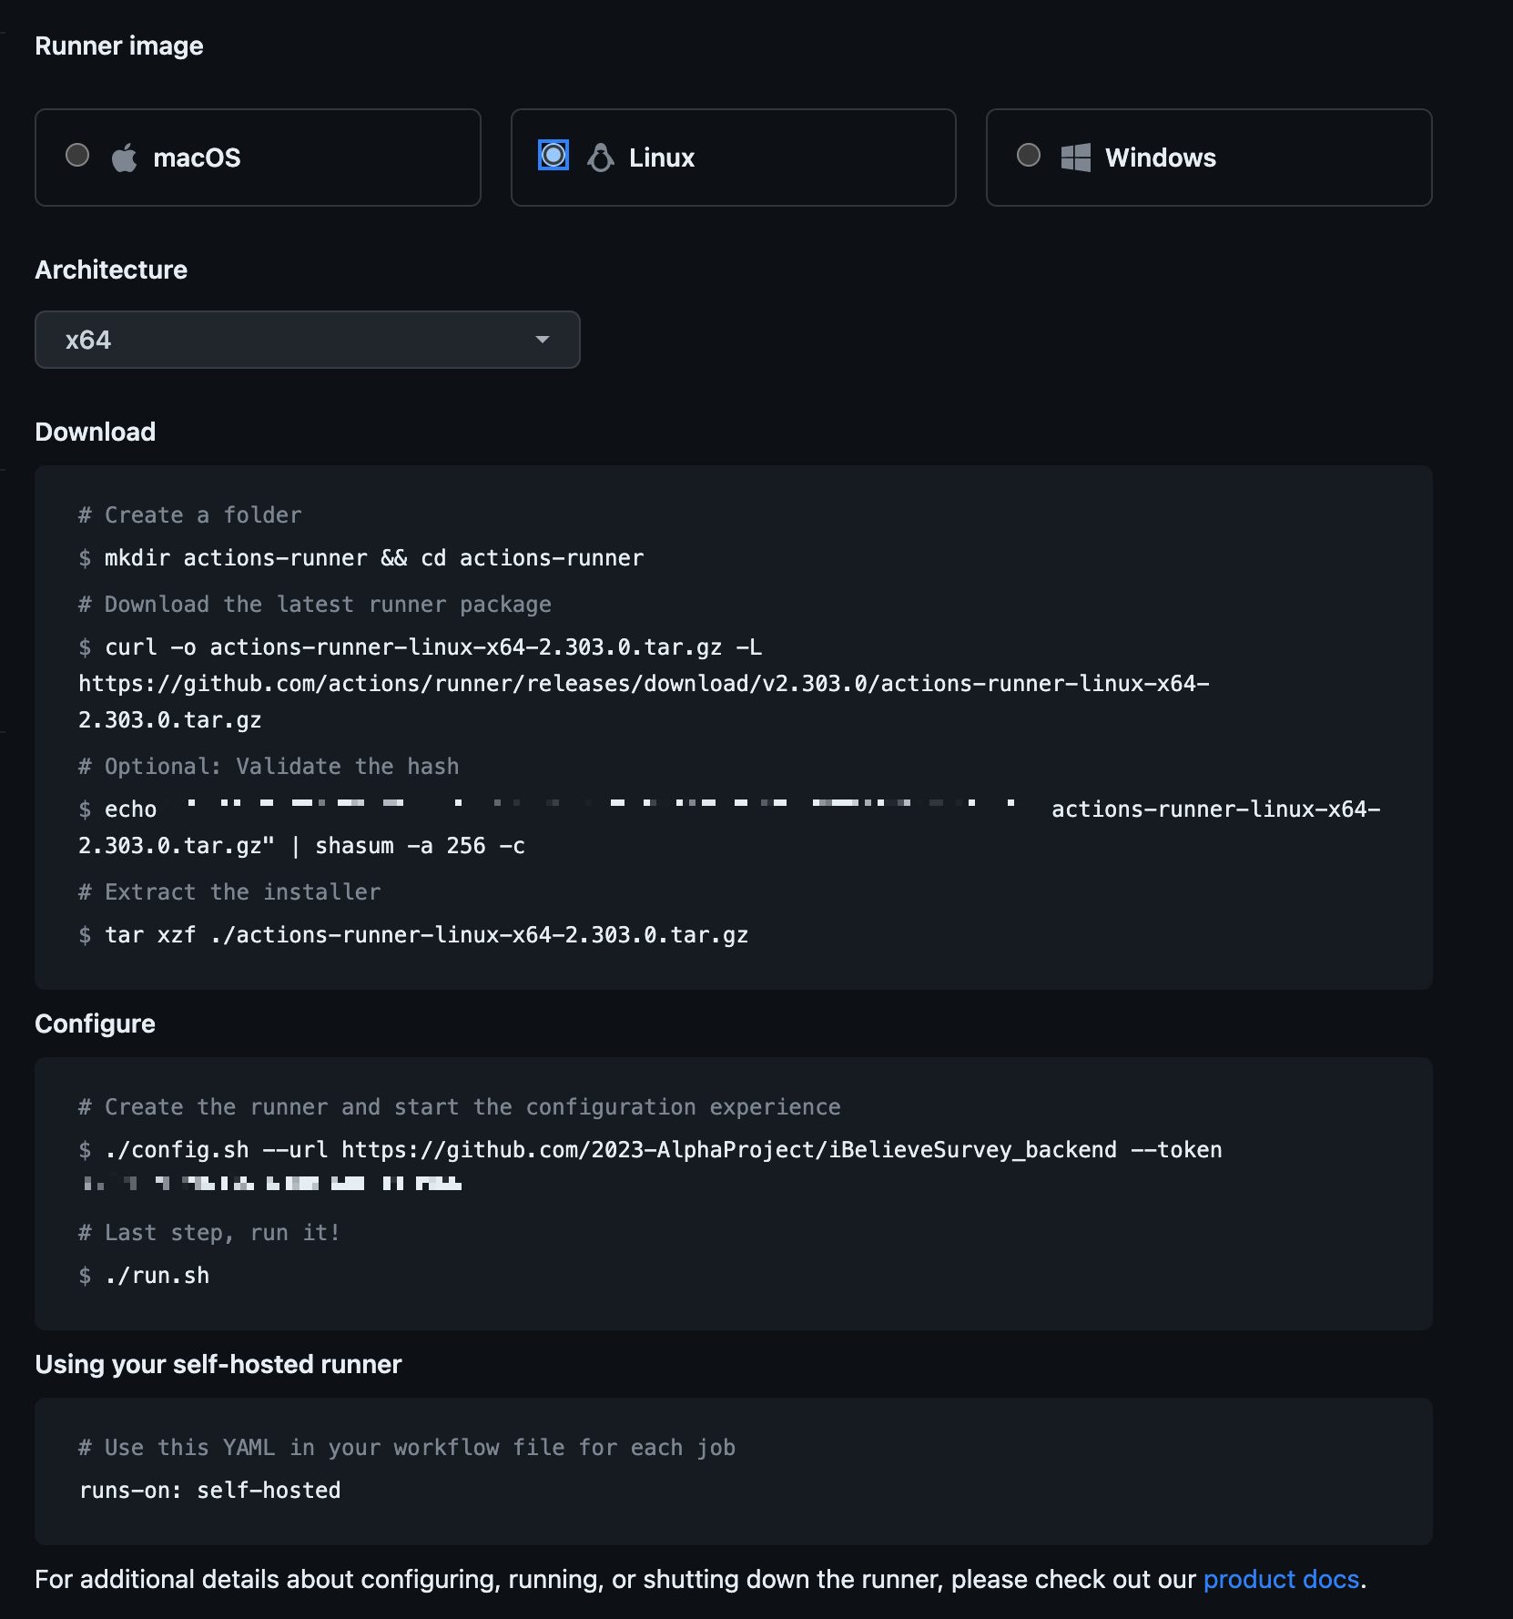The width and height of the screenshot is (1513, 1619).
Task: Click the blurred hash value after echo
Action: pos(601,803)
